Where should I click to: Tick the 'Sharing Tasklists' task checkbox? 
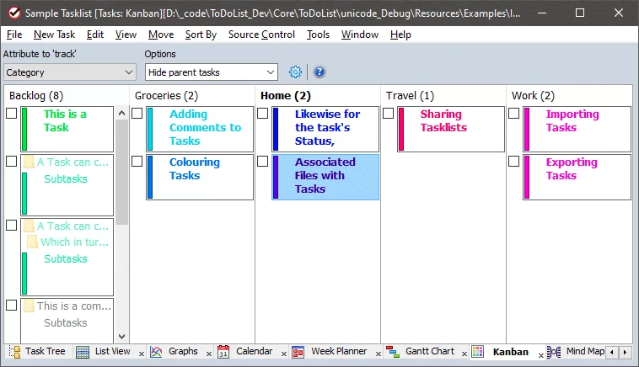[x=389, y=114]
